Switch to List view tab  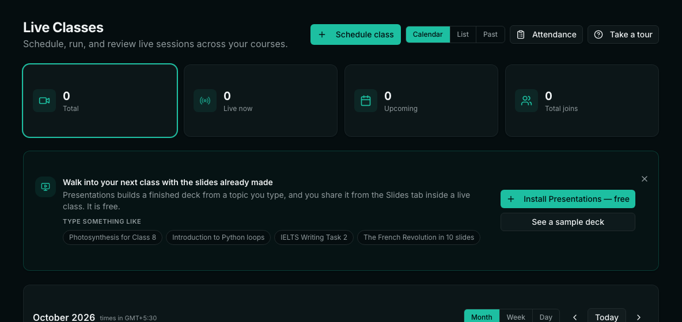tap(463, 34)
